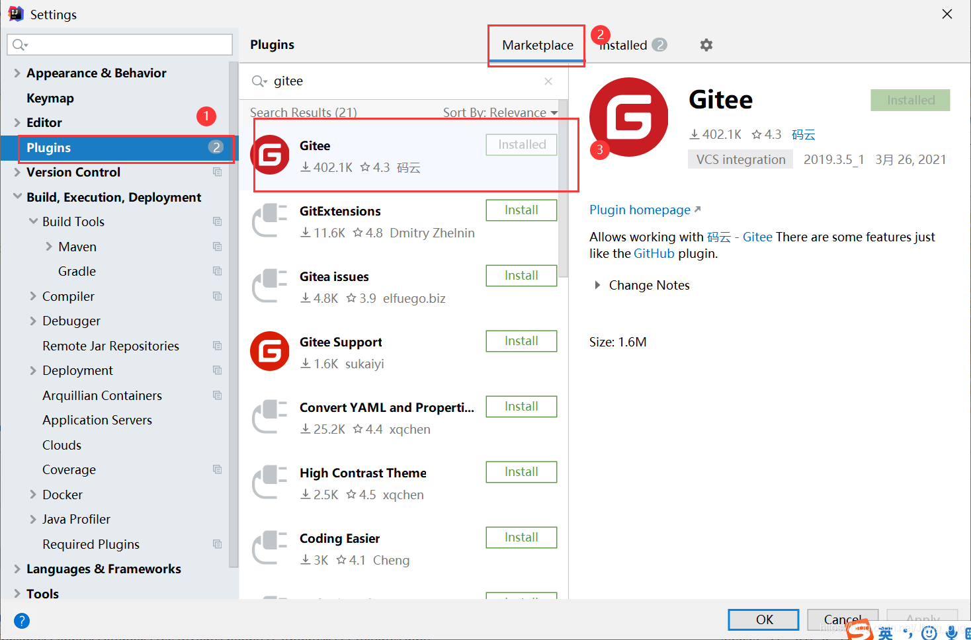The height and width of the screenshot is (640, 971).
Task: Click the Sogou input method icon
Action: point(860,630)
